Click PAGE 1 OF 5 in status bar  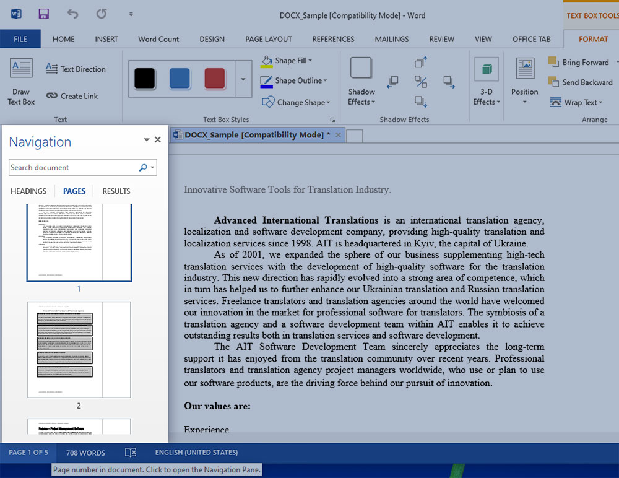(x=28, y=453)
